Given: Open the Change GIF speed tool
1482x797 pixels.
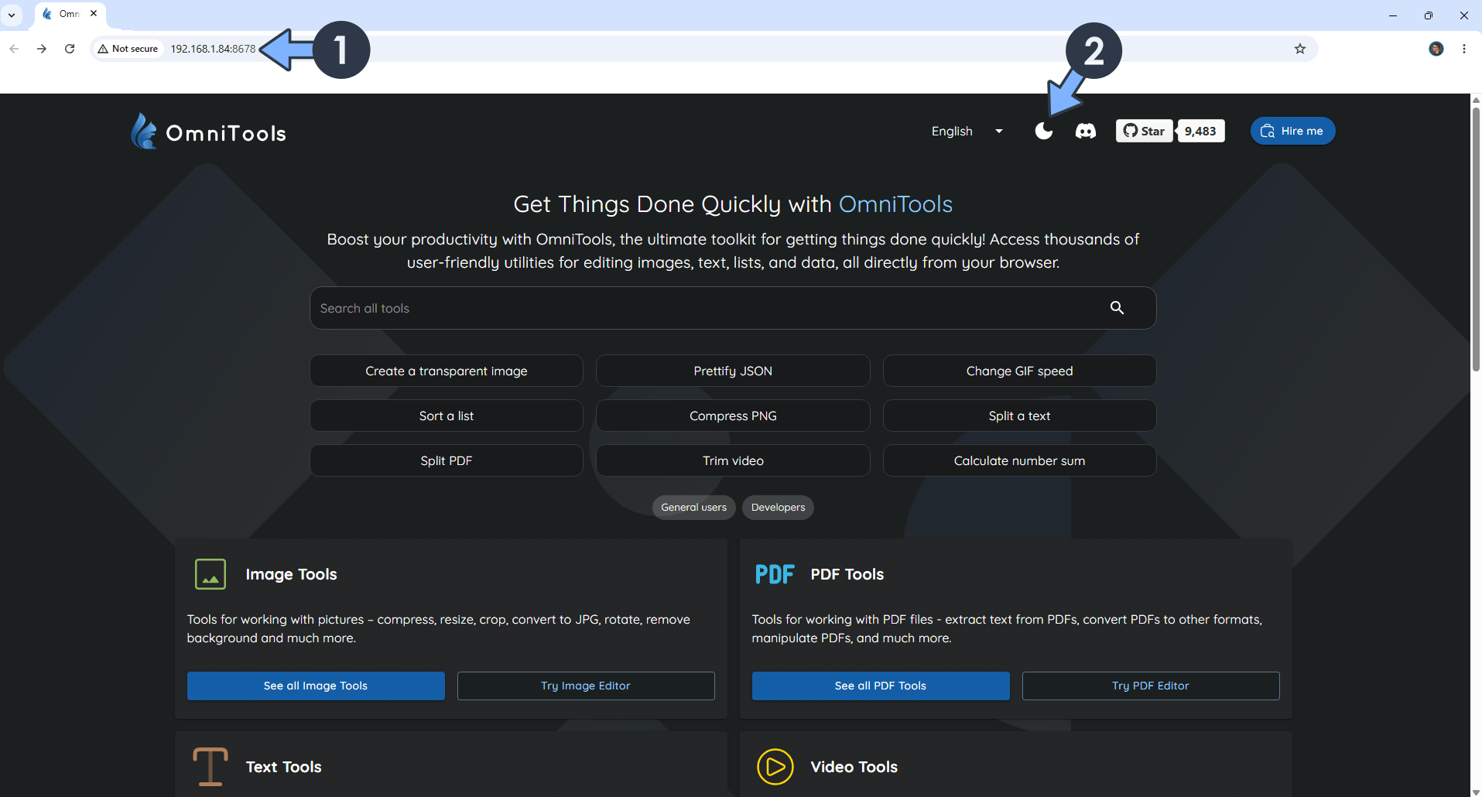Looking at the screenshot, I should (x=1019, y=371).
